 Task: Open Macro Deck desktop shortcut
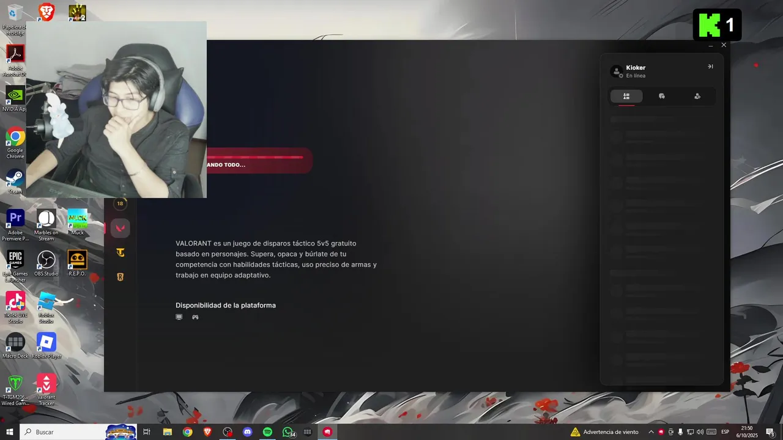(15, 346)
